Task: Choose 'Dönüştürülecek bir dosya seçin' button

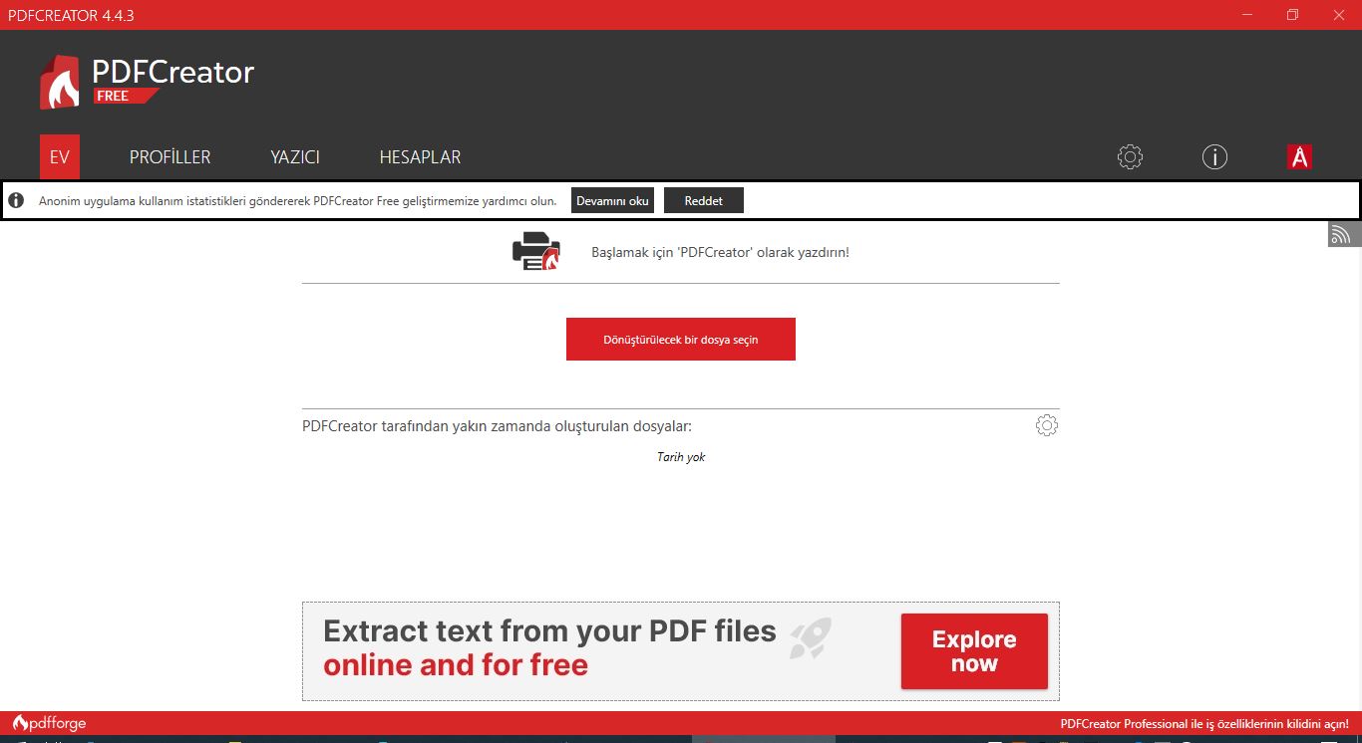Action: coord(681,340)
